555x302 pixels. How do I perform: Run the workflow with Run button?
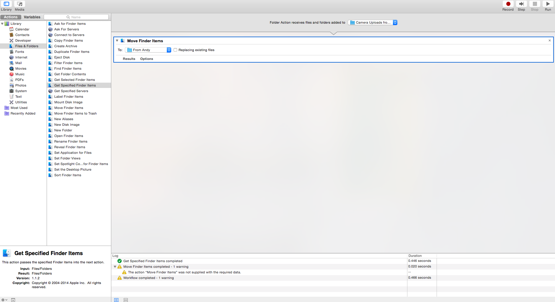pos(548,4)
